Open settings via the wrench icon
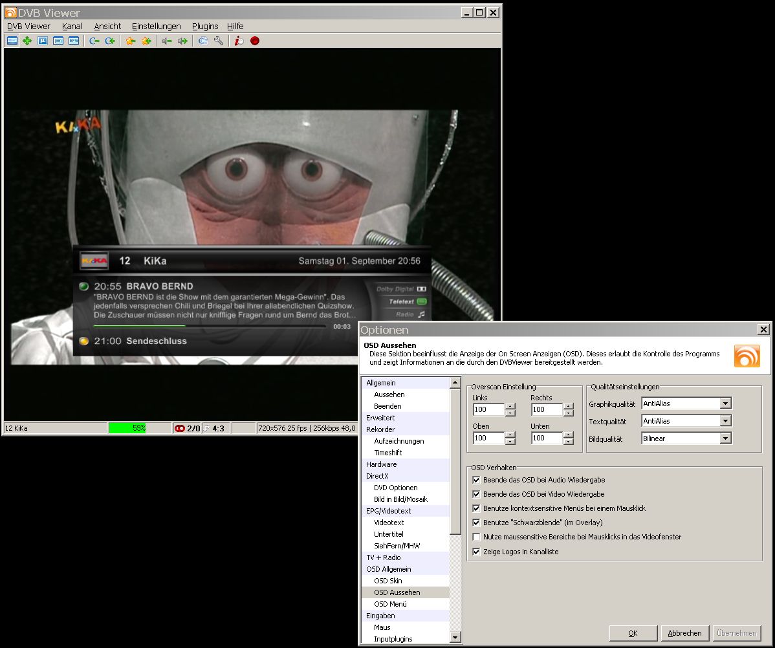The image size is (775, 648). 219,41
